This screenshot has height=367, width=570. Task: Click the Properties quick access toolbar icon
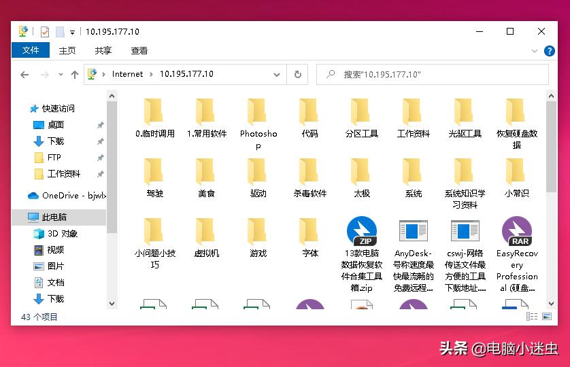coord(45,32)
